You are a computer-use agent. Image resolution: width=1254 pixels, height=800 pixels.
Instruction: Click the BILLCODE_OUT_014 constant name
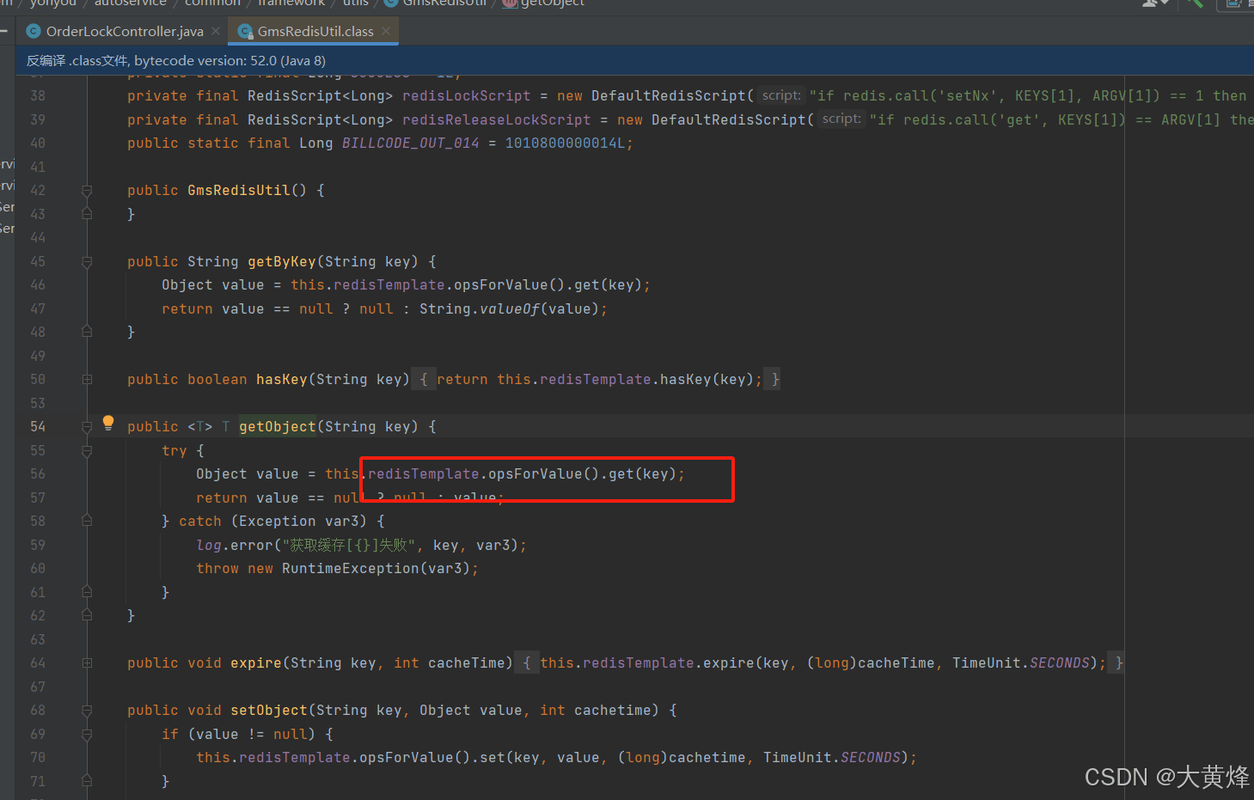coord(410,143)
